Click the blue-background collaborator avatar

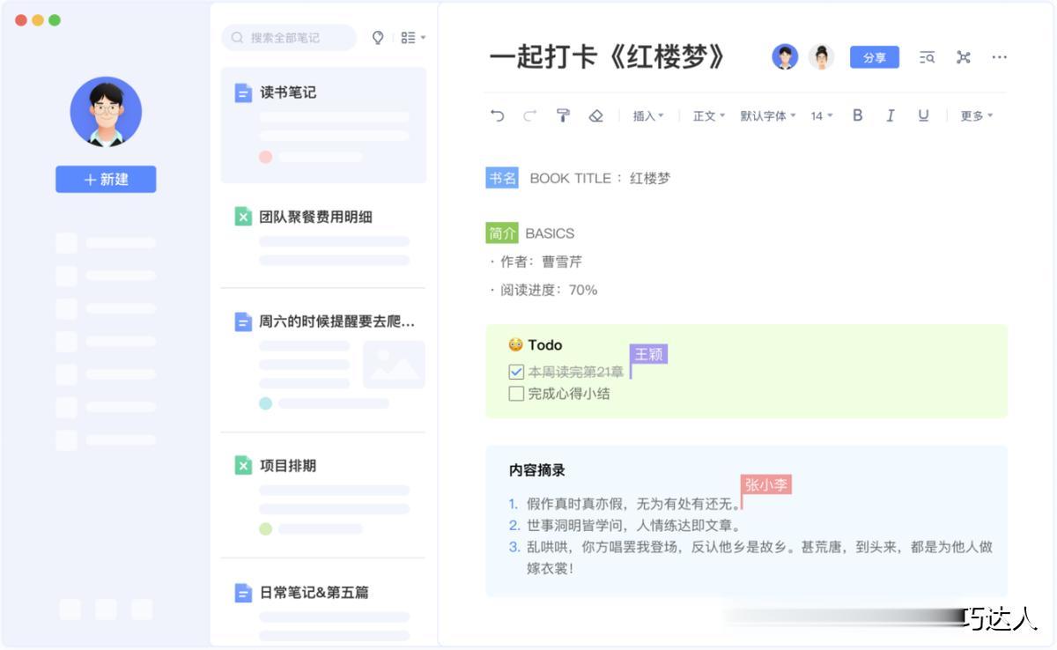[785, 57]
